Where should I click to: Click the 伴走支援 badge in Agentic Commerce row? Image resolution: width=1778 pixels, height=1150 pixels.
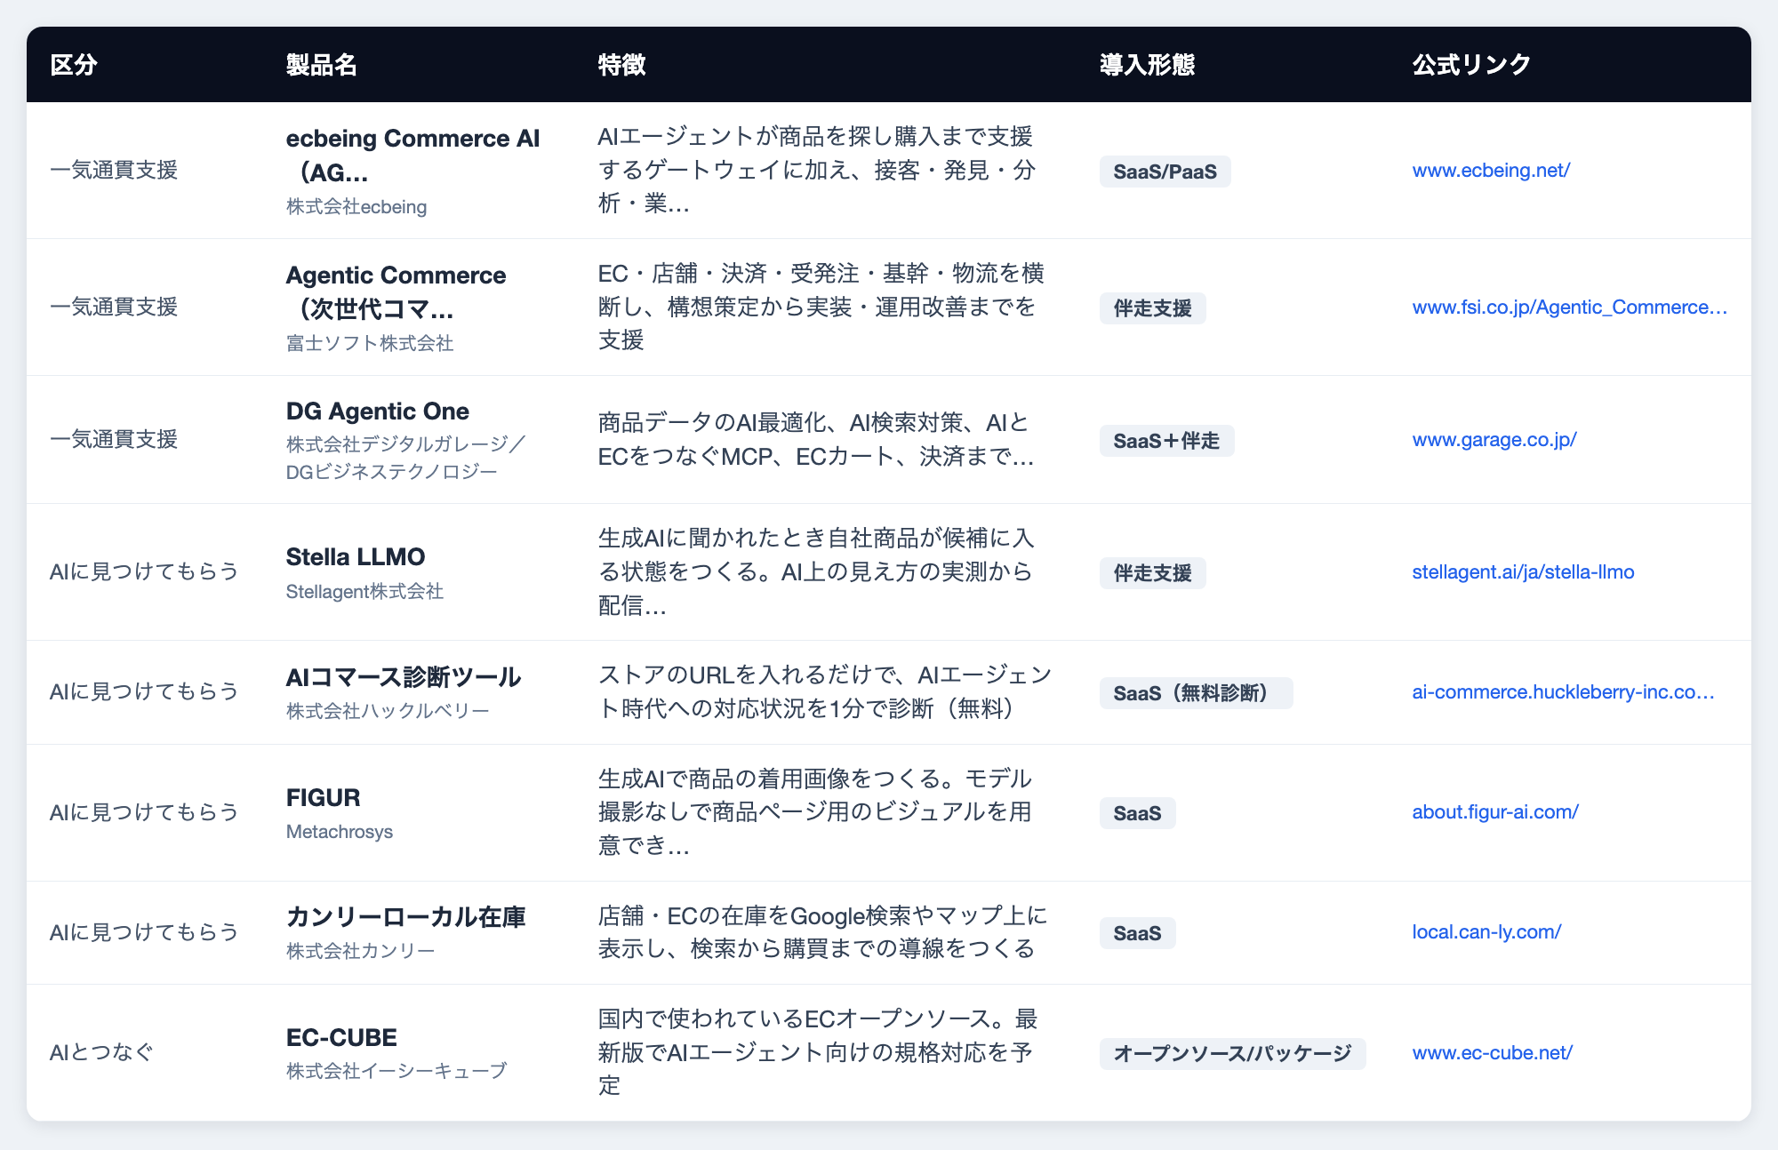[x=1152, y=308]
